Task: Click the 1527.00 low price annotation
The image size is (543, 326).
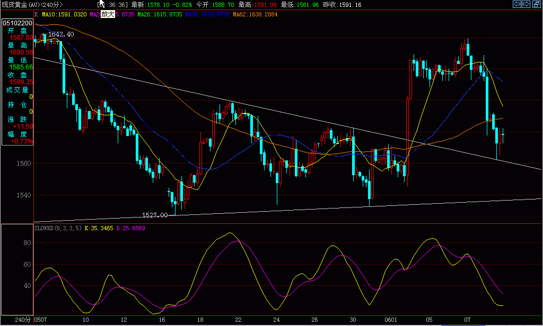Action: tap(155, 215)
